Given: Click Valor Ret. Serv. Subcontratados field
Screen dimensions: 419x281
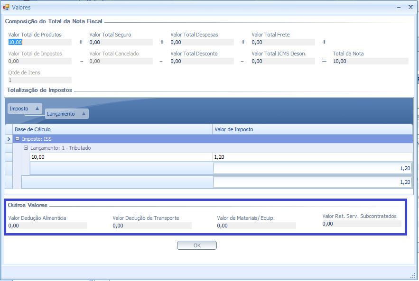Looking at the screenshot, I should point(361,224).
